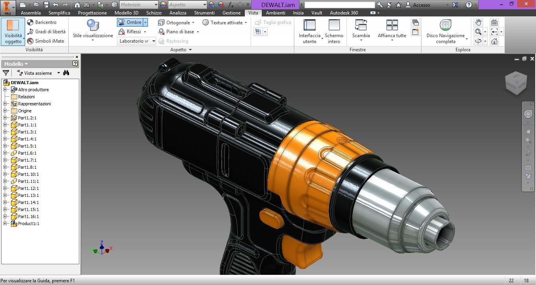
Task: Click the Redo arrow in quick access toolbar
Action: (65, 5)
